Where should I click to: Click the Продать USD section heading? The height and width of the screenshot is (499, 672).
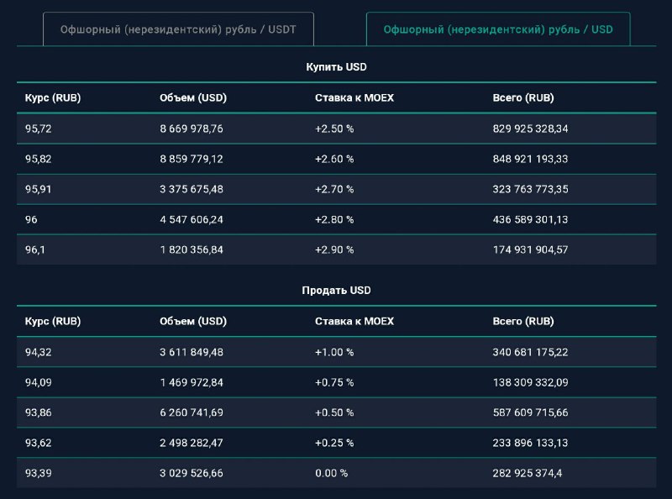336,290
